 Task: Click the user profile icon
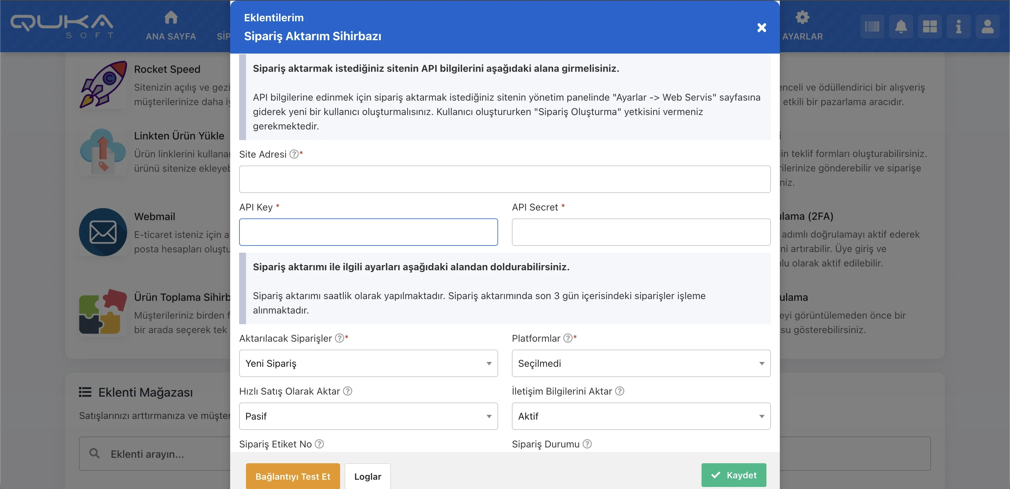click(x=987, y=27)
